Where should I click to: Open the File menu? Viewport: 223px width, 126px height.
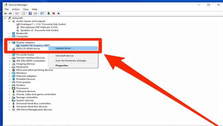[7, 9]
